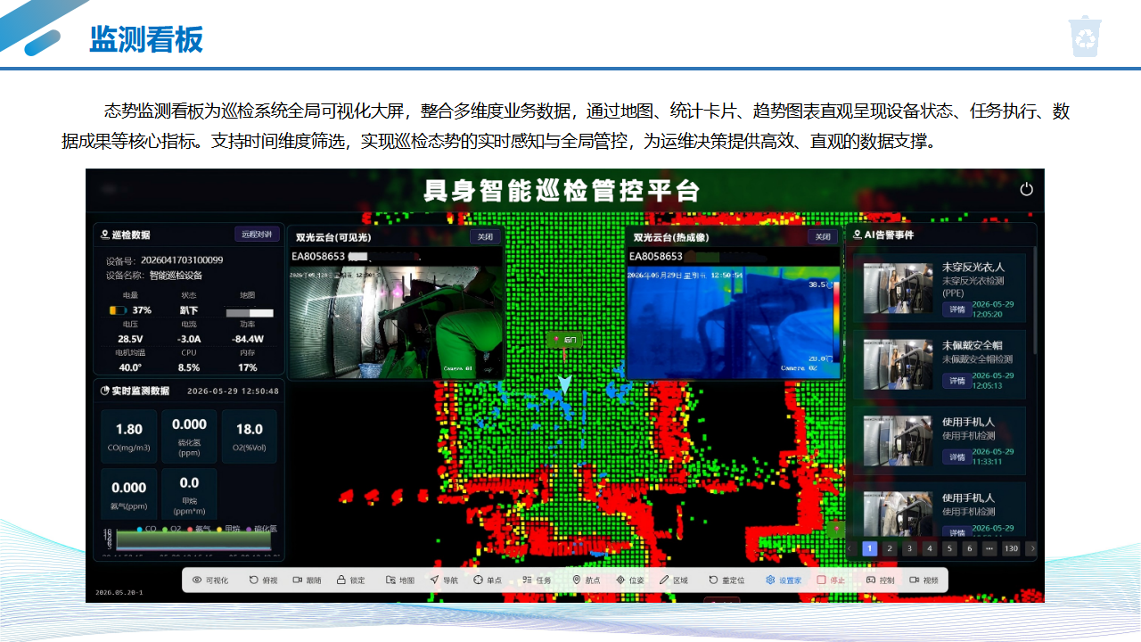Go to alert page 4
The width and height of the screenshot is (1141, 642).
click(930, 548)
